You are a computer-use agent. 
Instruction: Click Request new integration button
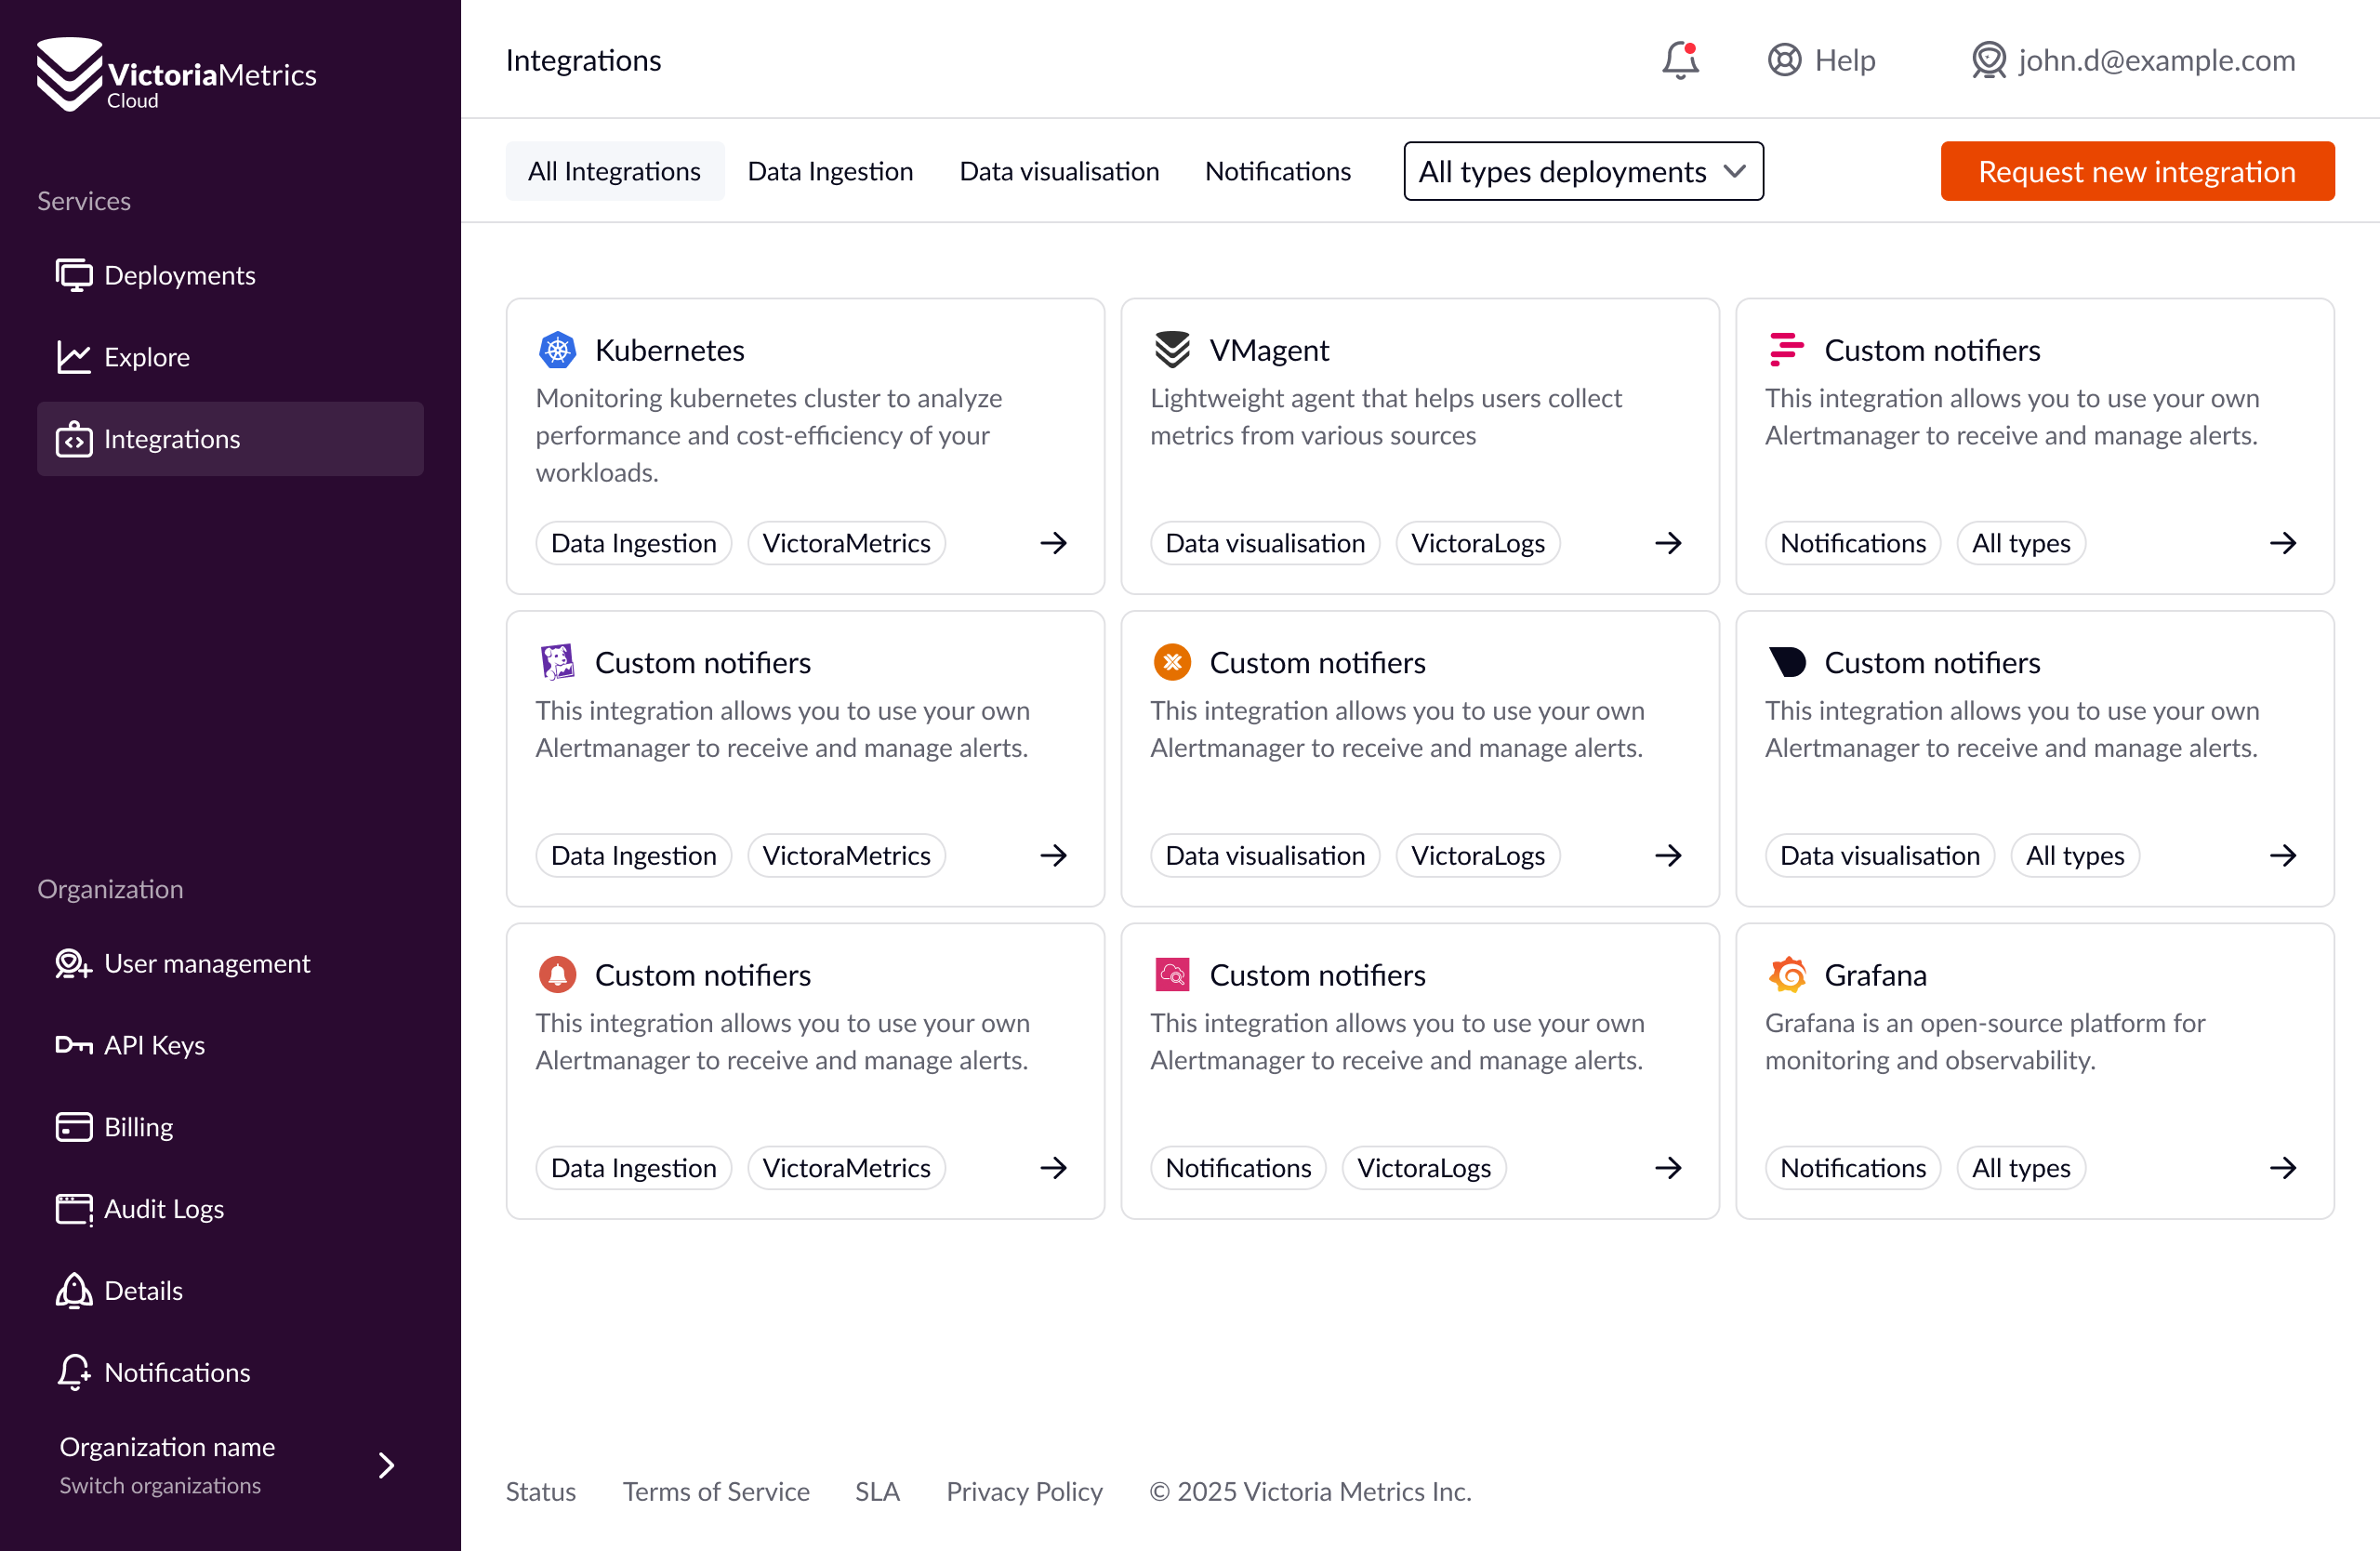coord(2136,171)
